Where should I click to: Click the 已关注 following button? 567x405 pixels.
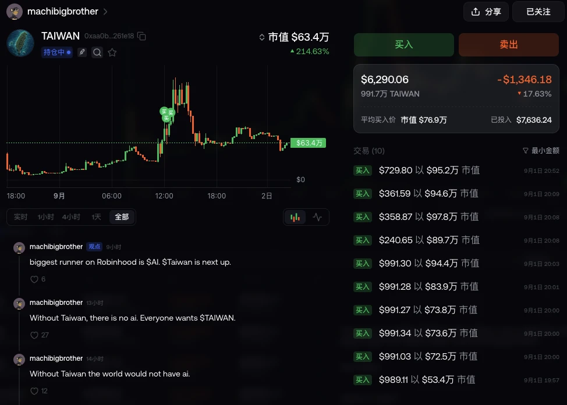pyautogui.click(x=538, y=12)
